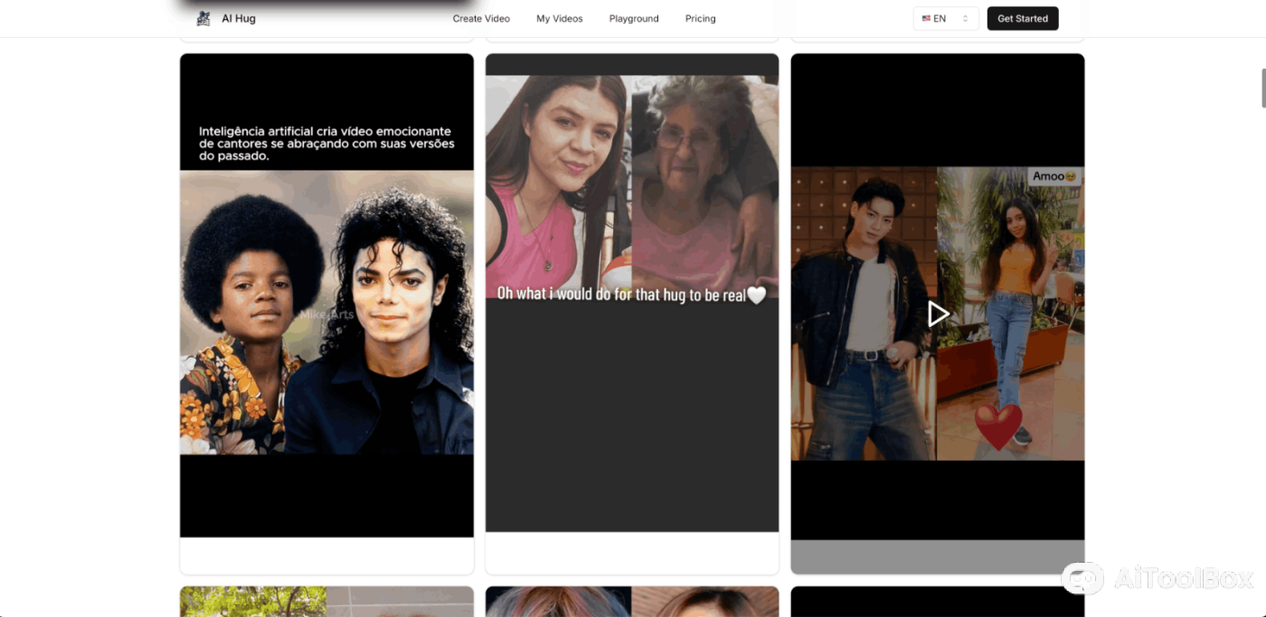
Task: Open the partially visible bottom-middle video card
Action: (631, 601)
